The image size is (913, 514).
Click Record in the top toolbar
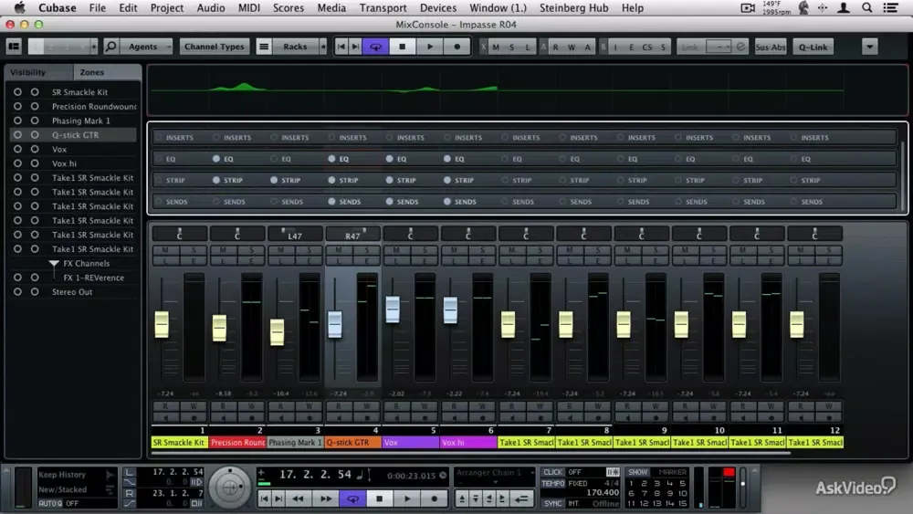click(457, 47)
